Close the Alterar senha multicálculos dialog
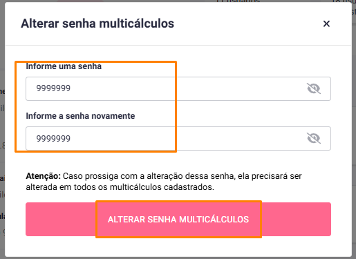The image size is (356, 259). click(326, 23)
